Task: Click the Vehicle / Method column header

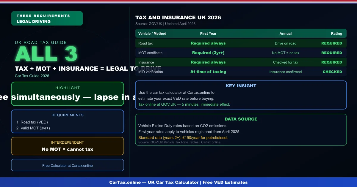Action: (x=152, y=33)
